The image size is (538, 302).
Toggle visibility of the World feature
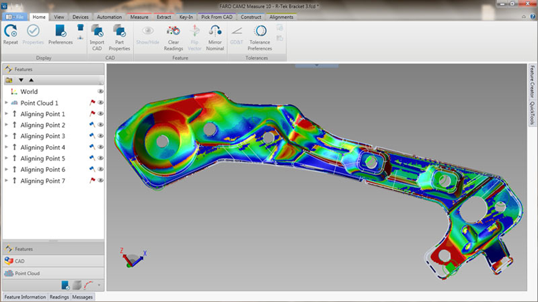100,91
